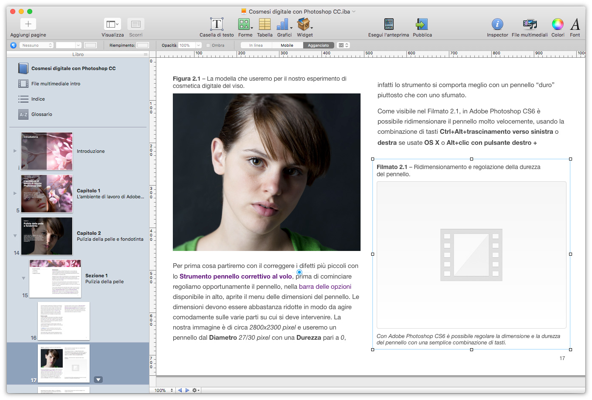Screen dimensions: 592x400
Task: Select Glossario in the sidebar
Action: (x=42, y=114)
